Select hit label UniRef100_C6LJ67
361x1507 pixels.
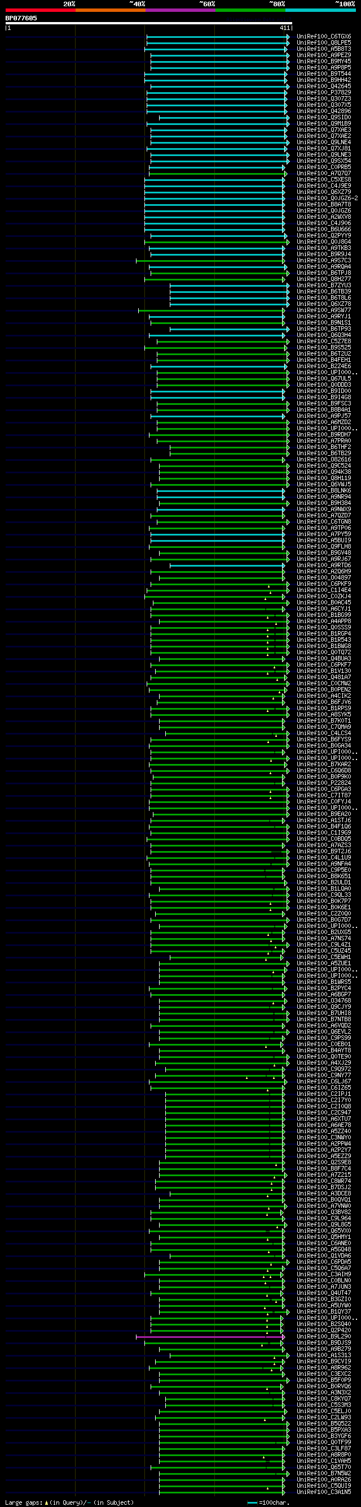[x=324, y=1081]
